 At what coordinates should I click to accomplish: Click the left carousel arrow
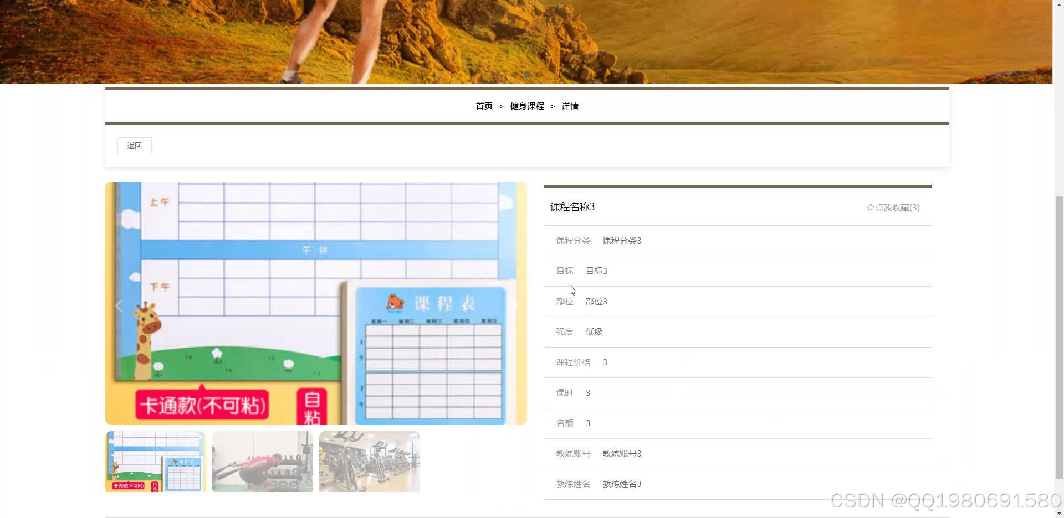coord(118,305)
